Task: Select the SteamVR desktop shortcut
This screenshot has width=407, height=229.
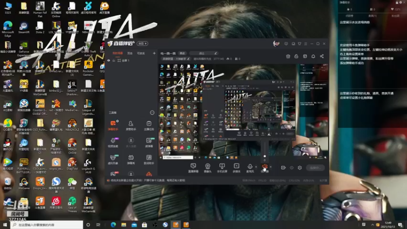Action: click(24, 27)
